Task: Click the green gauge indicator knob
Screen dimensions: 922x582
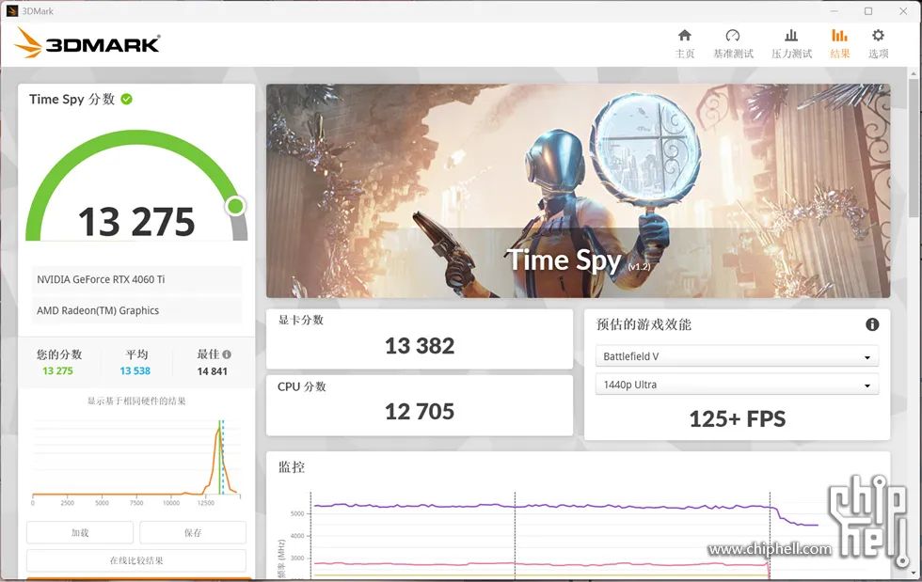Action: 236,206
